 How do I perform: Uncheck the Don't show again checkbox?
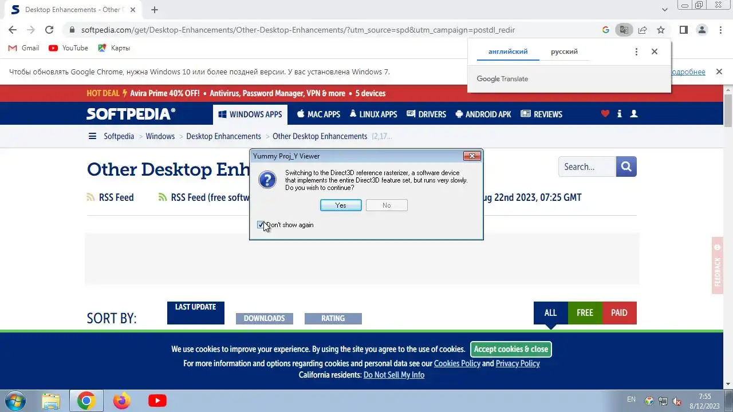261,225
